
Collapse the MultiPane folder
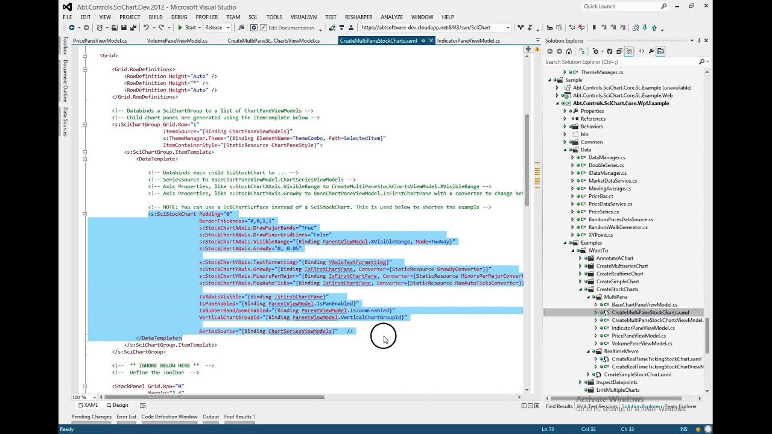[x=589, y=297]
